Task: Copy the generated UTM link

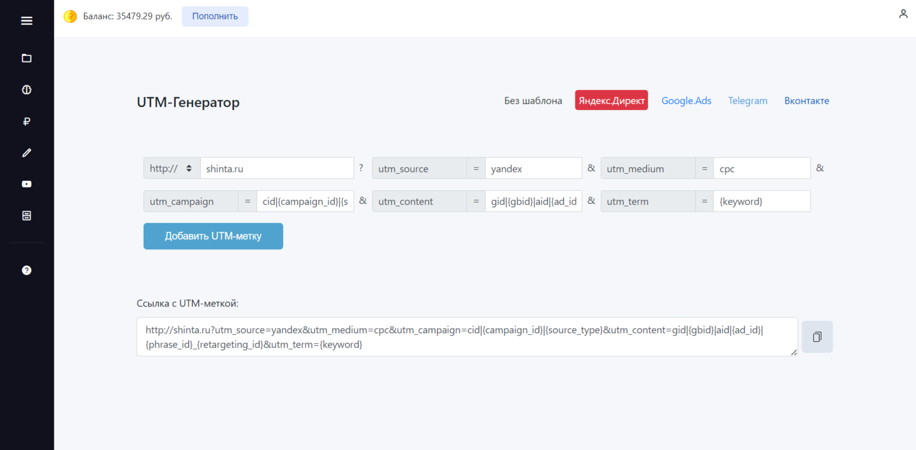Action: tap(817, 337)
